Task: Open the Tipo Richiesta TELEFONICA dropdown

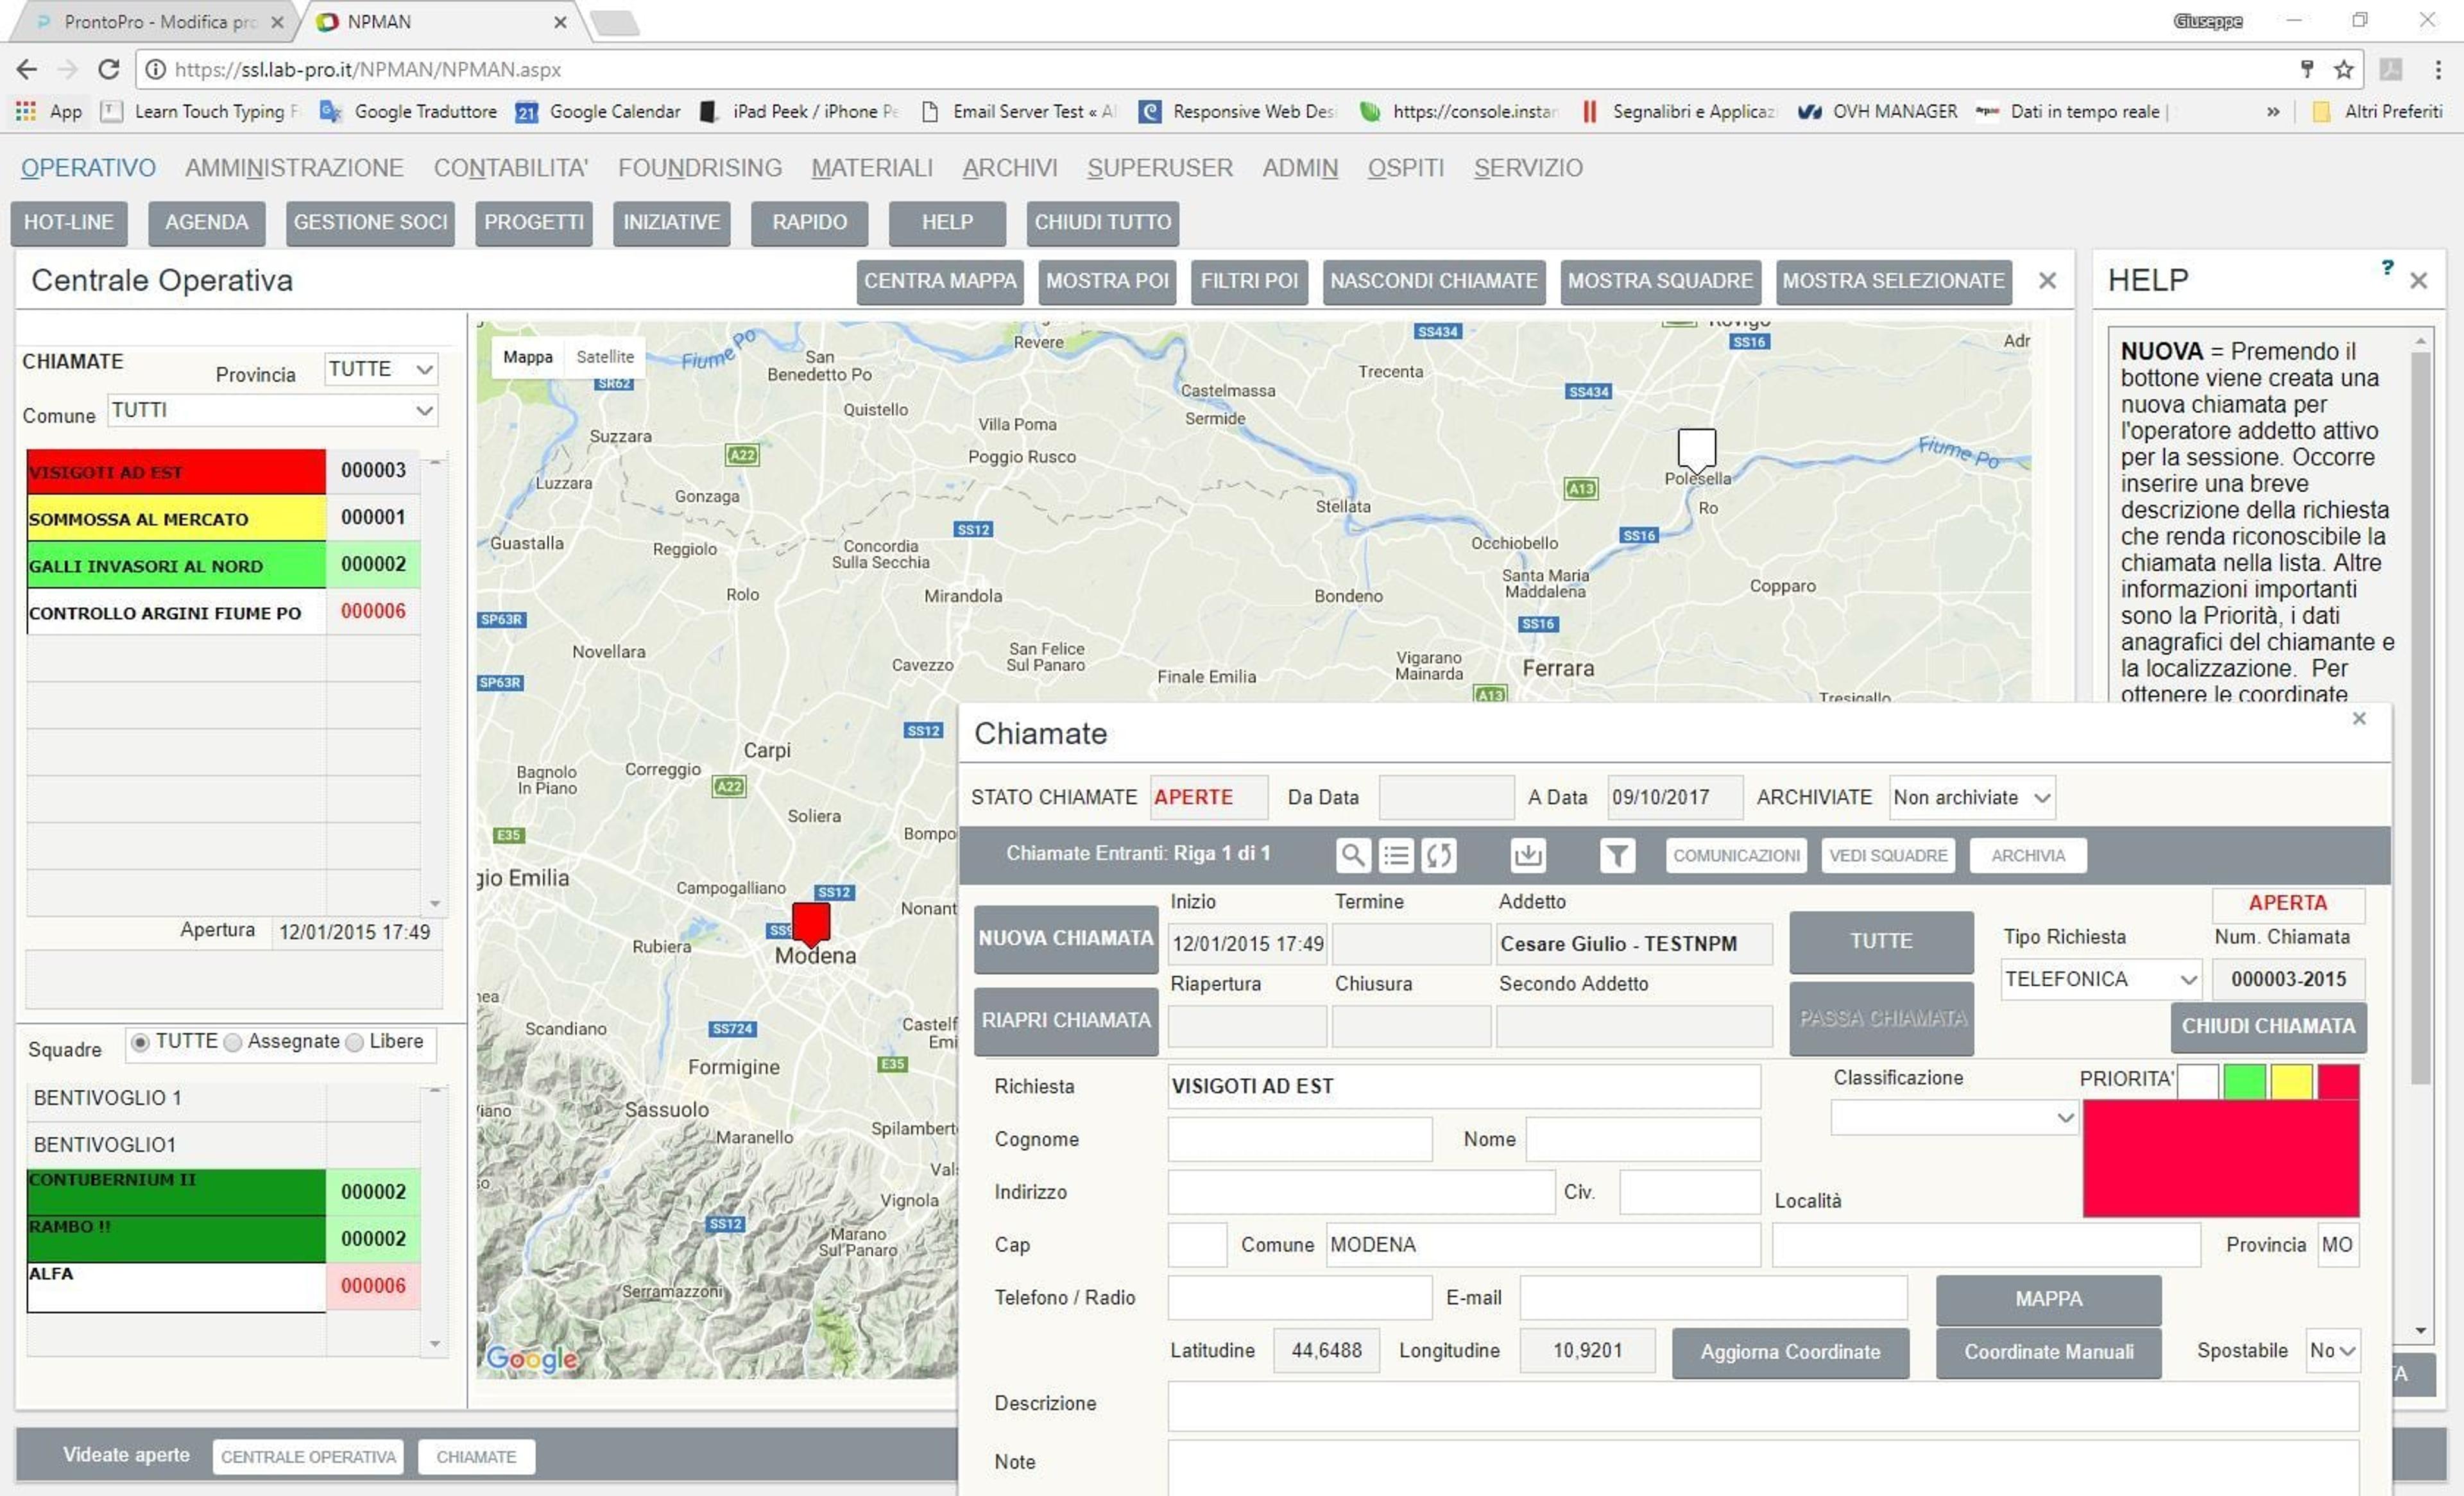Action: point(2101,979)
